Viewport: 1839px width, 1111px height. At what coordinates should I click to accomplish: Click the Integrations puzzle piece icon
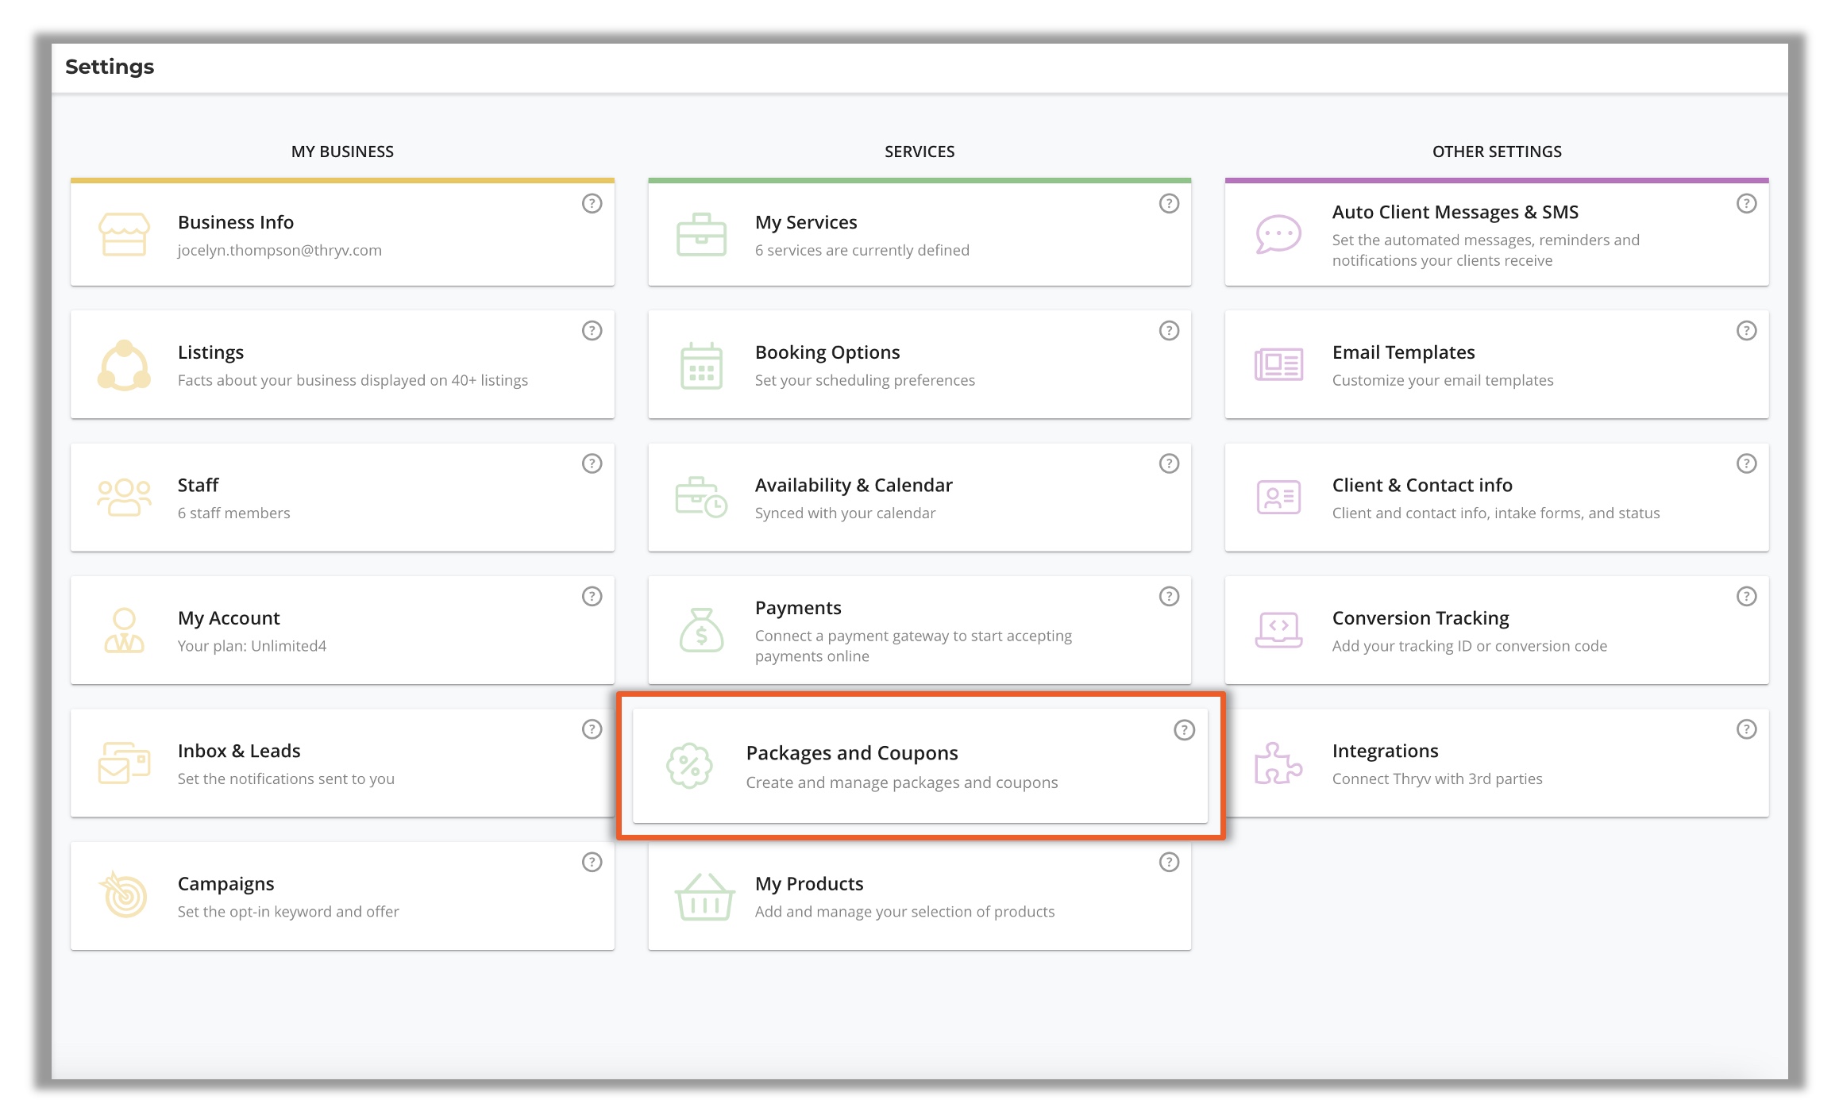[x=1278, y=763]
